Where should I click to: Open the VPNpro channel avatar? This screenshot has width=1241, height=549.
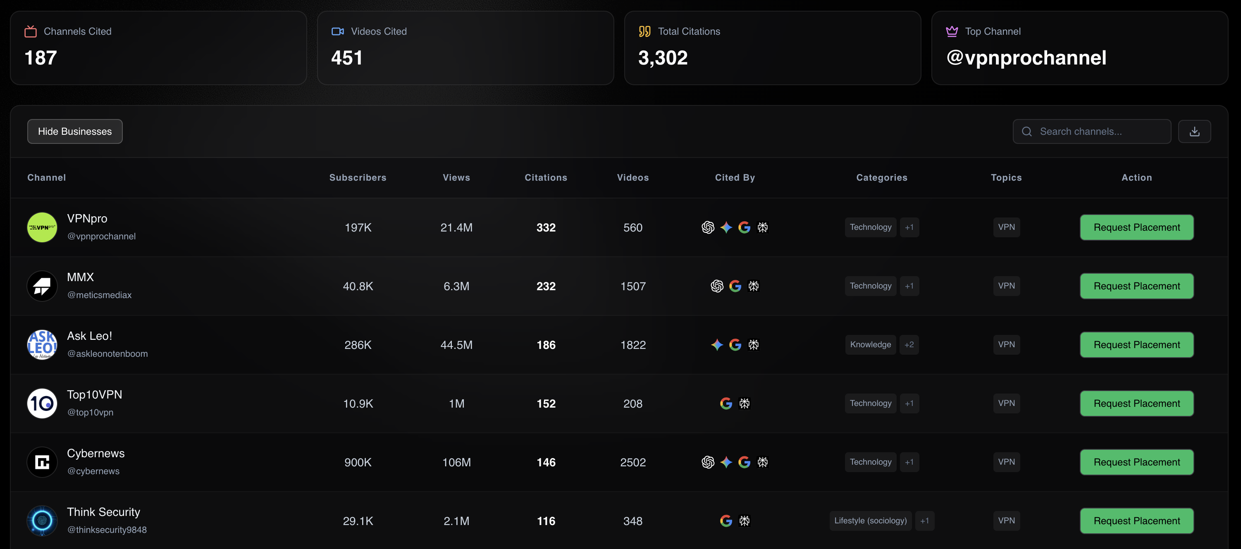coord(42,227)
